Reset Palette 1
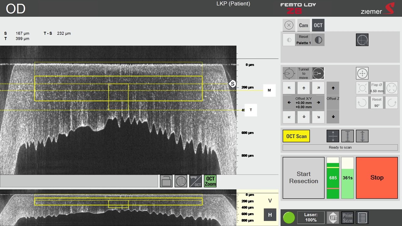 pyautogui.click(x=303, y=40)
